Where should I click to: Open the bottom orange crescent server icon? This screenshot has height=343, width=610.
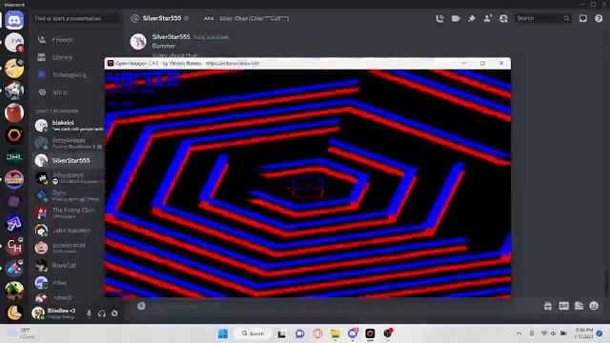pos(14,313)
